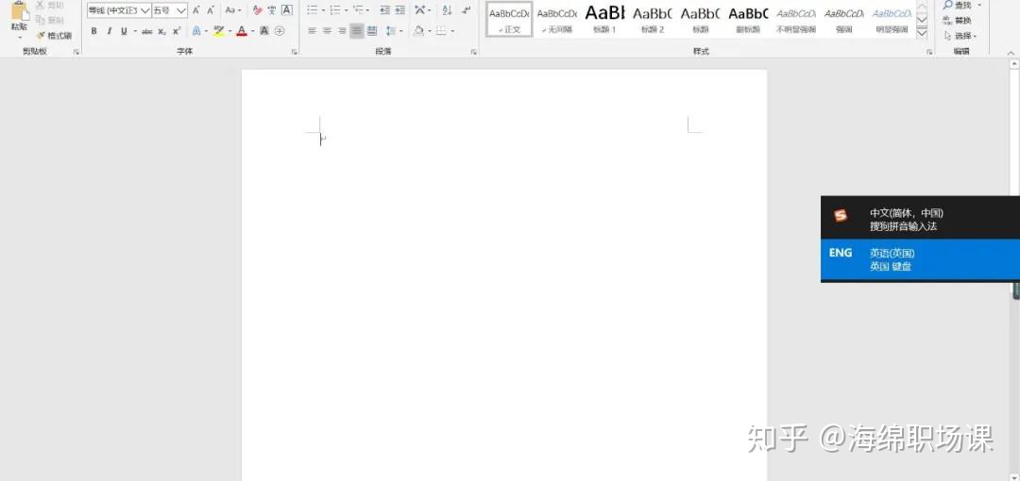
Task: Click the Text Effects glowing A icon
Action: pyautogui.click(x=195, y=31)
